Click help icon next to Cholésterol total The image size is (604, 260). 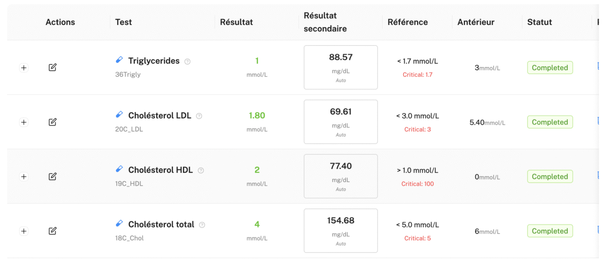pos(202,225)
